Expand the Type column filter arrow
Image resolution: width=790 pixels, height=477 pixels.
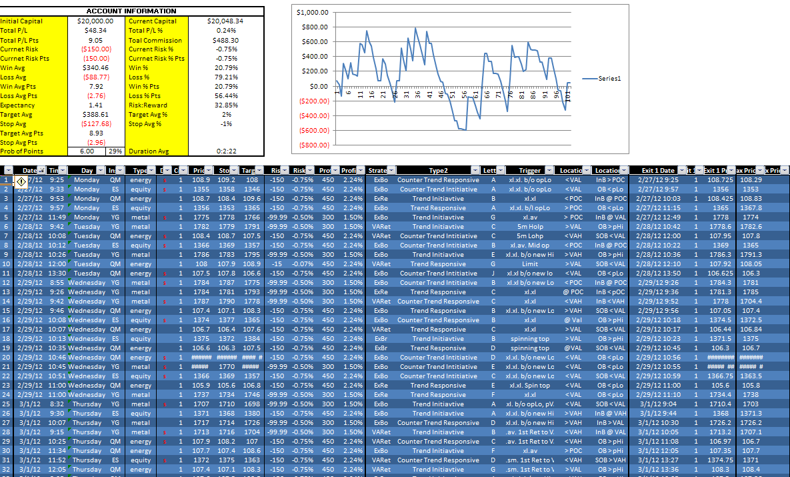pyautogui.click(x=151, y=170)
